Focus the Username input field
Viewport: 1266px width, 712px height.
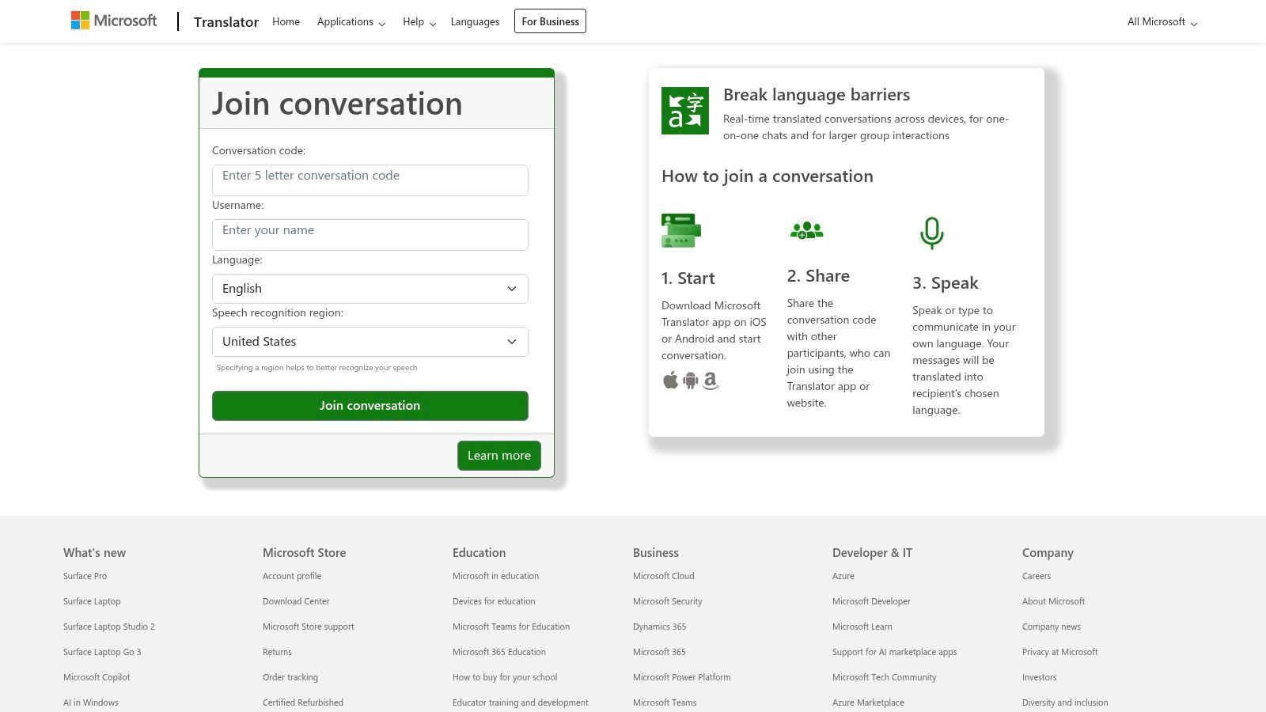(370, 235)
